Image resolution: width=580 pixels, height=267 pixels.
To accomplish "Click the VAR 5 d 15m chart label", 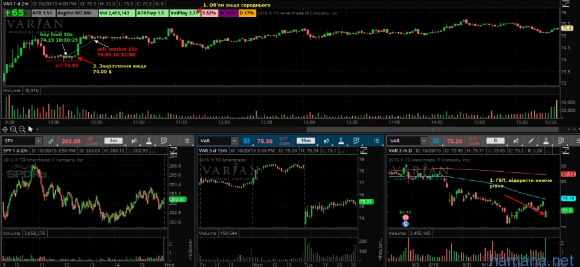I will tap(212, 151).
